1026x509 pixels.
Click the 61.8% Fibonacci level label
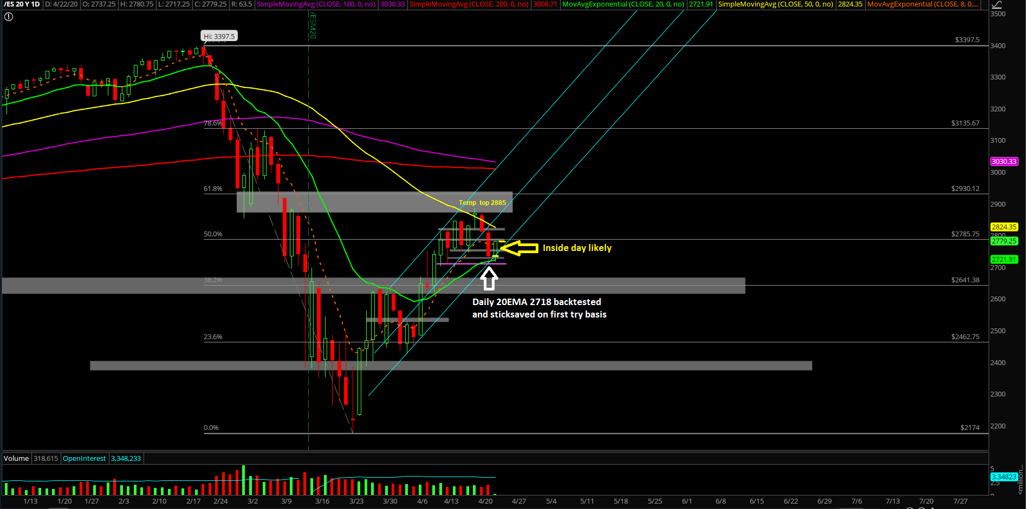(213, 189)
